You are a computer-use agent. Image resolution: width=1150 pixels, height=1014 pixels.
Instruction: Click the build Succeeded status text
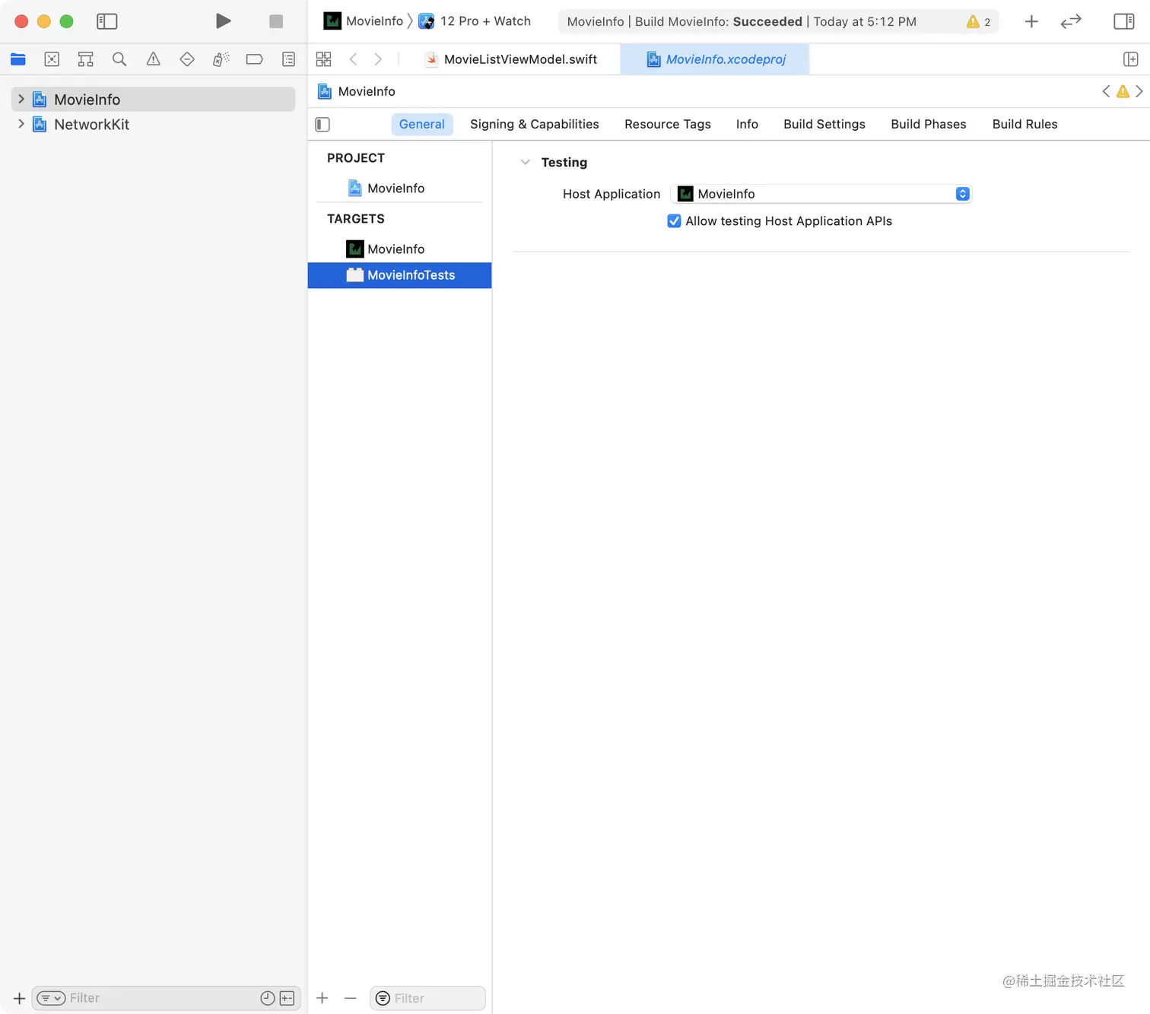767,21
